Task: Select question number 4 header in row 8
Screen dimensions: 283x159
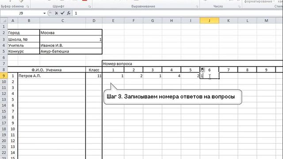Action: (172, 70)
